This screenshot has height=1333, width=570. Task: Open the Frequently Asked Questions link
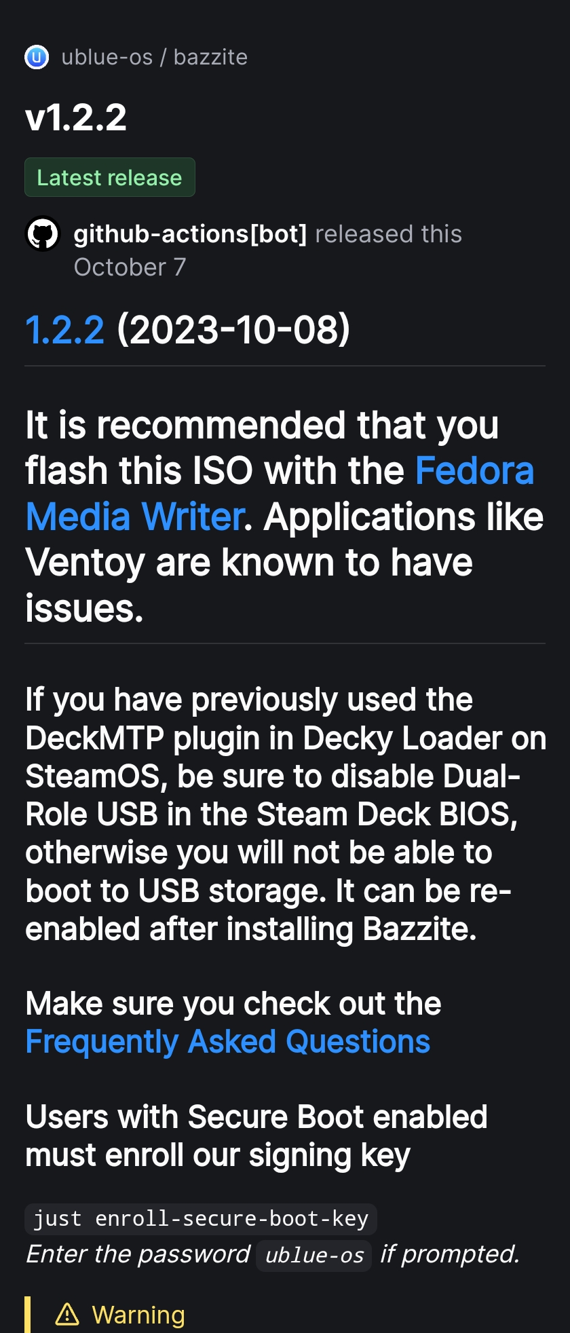click(x=228, y=1042)
